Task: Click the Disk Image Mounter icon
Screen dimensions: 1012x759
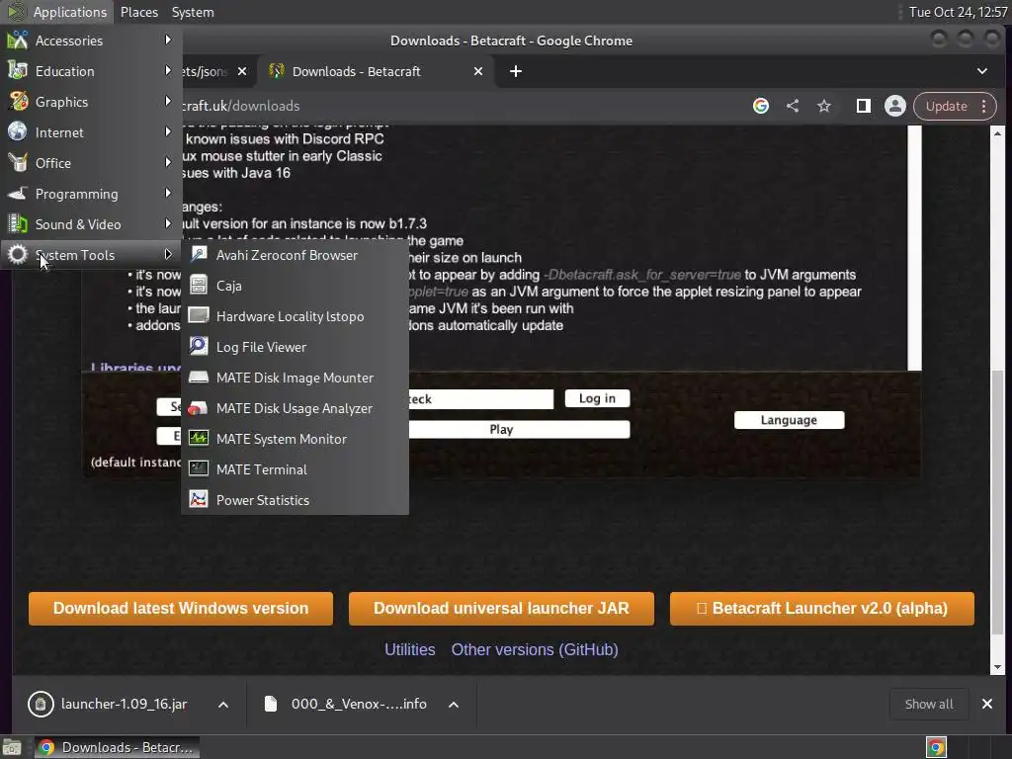Action: (x=198, y=378)
